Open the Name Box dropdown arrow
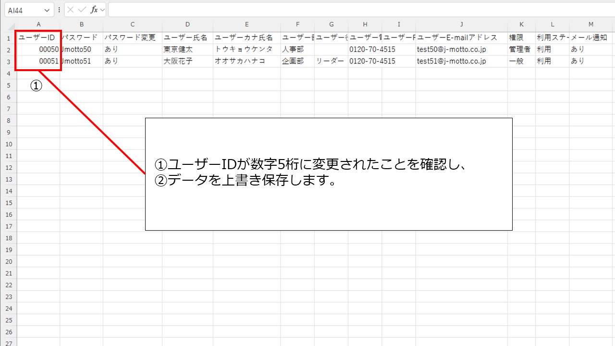 point(47,10)
